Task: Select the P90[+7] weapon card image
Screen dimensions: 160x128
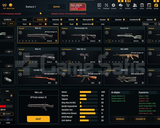Action: click(126, 79)
